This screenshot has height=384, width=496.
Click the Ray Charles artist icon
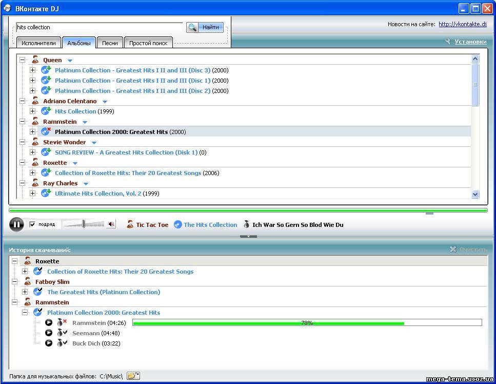(35, 183)
